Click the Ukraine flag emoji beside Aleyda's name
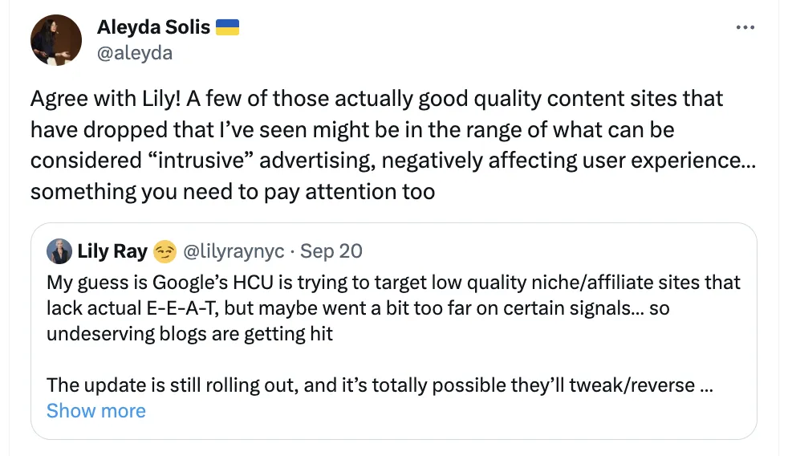788x456 pixels. pos(228,27)
